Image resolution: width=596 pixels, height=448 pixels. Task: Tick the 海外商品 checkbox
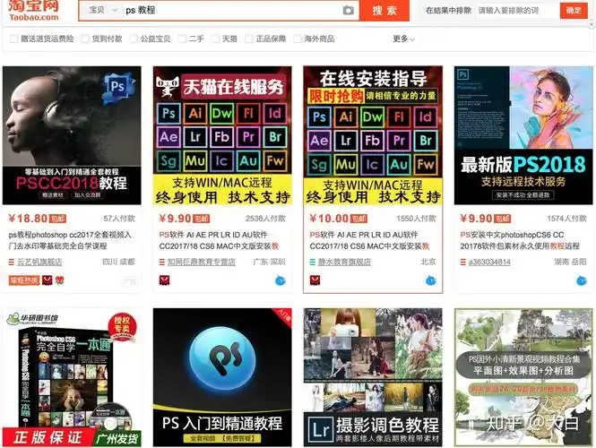pos(298,39)
